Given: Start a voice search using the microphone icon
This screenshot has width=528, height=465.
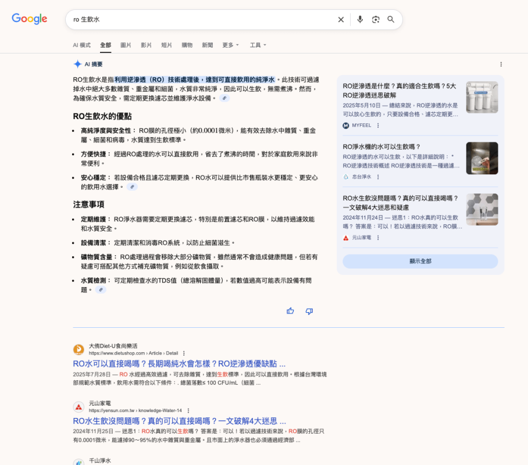Looking at the screenshot, I should point(360,19).
